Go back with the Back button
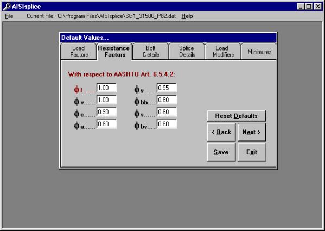 [221, 132]
